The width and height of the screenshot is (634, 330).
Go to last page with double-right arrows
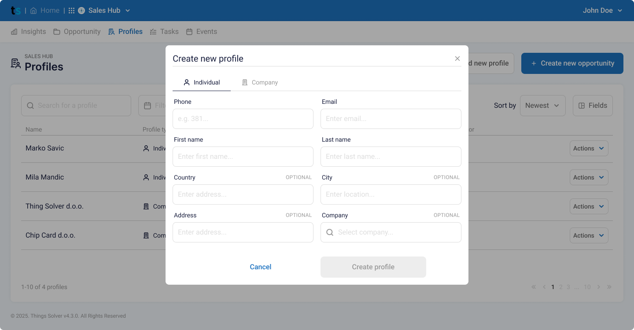point(609,287)
